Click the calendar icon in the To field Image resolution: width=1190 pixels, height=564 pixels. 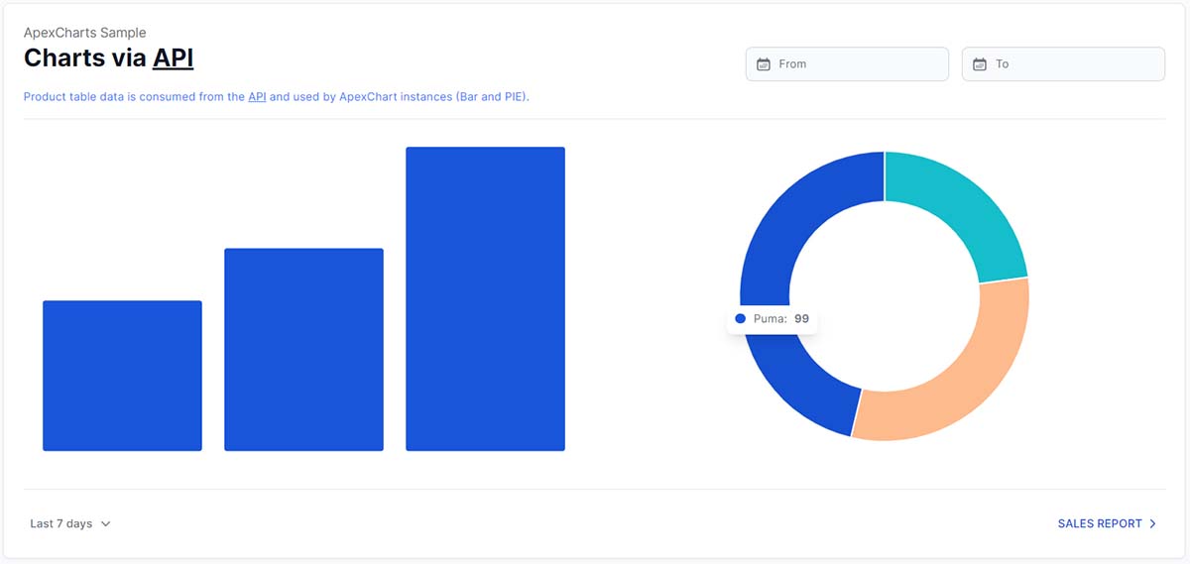tap(980, 64)
